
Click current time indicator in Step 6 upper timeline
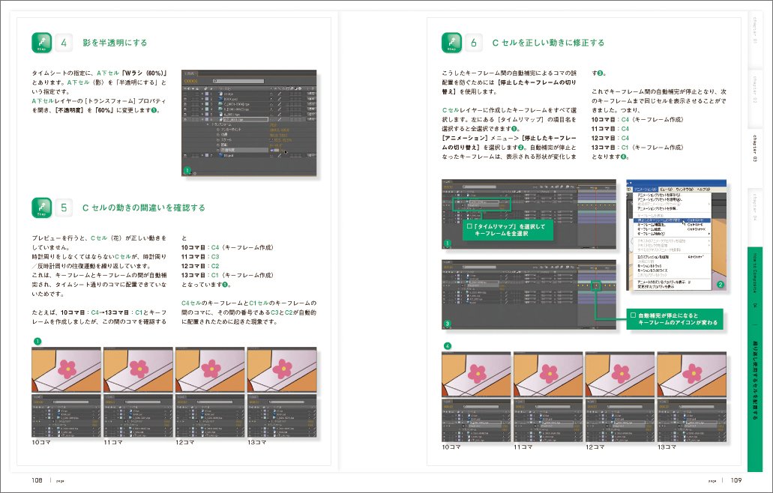tap(596, 187)
